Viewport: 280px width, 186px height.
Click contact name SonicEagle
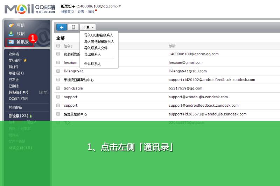pyautogui.click(x=73, y=88)
